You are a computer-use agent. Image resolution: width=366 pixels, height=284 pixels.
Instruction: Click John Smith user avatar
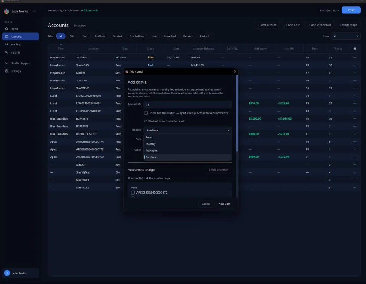pyautogui.click(x=7, y=273)
